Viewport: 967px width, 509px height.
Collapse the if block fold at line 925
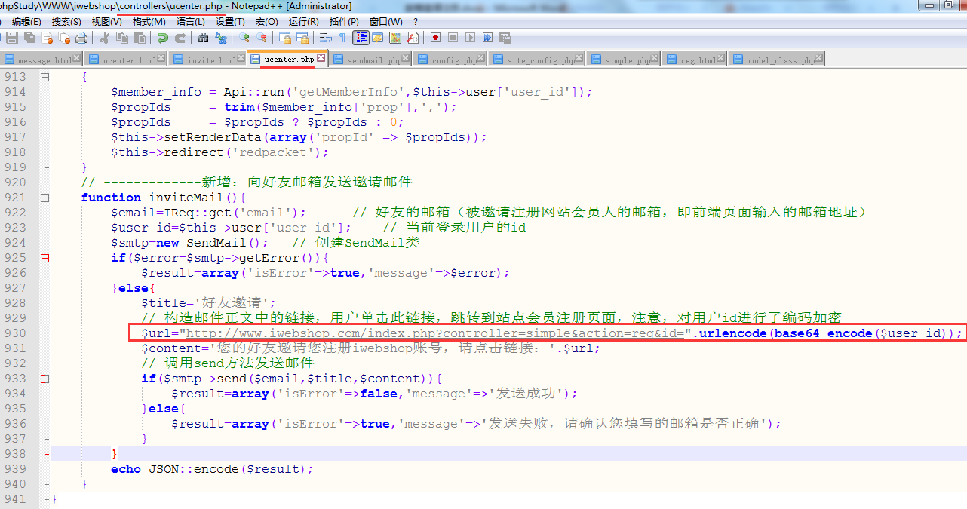[45, 258]
